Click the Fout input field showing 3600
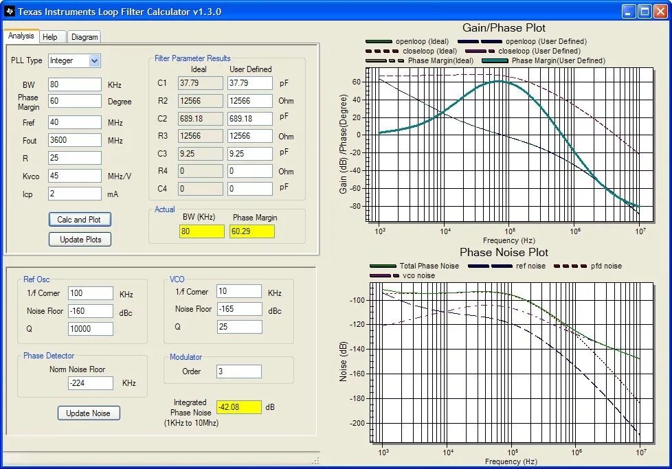 (x=75, y=140)
